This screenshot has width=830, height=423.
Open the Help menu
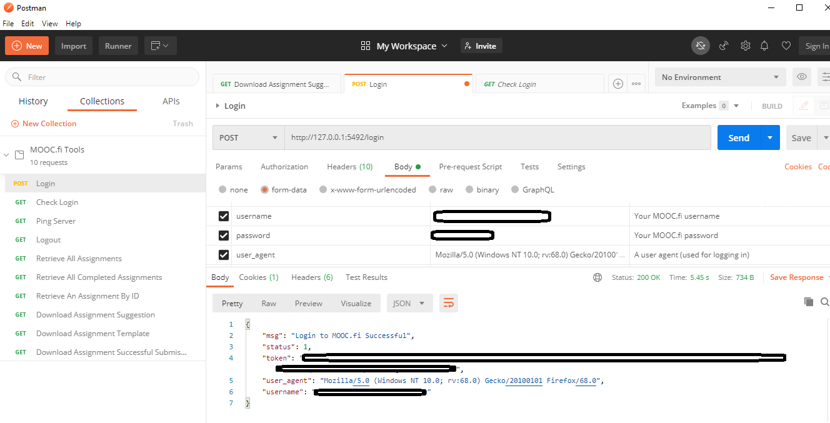pyautogui.click(x=73, y=23)
